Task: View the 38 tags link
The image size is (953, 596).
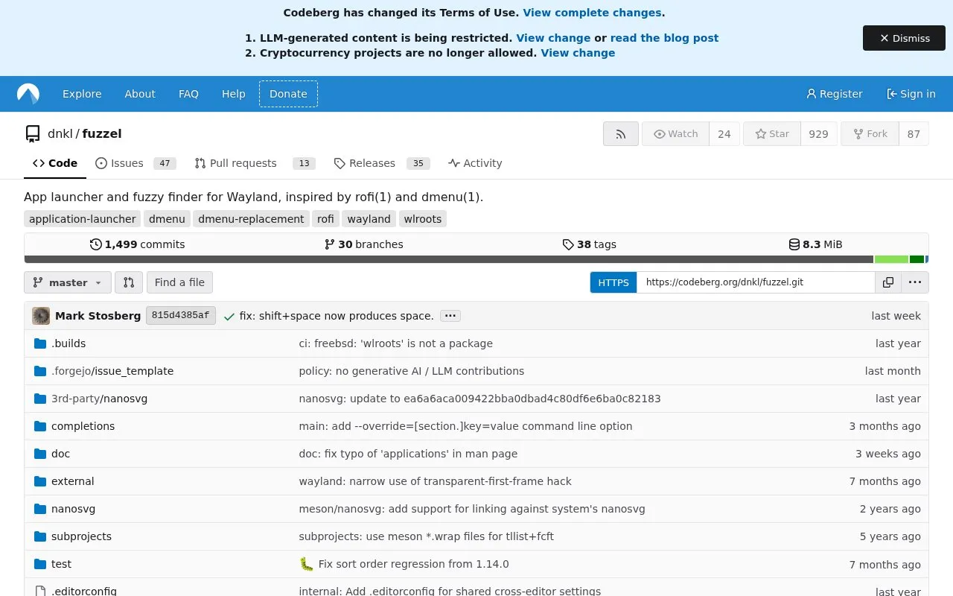Action: coord(590,244)
